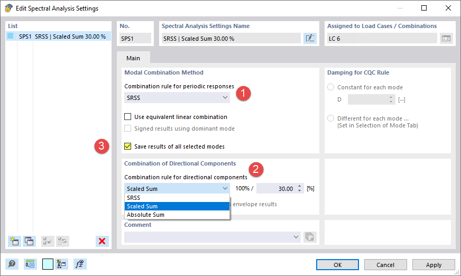This screenshot has width=461, height=276.
Task: Open units and decimal places settings
Action: tap(30, 264)
